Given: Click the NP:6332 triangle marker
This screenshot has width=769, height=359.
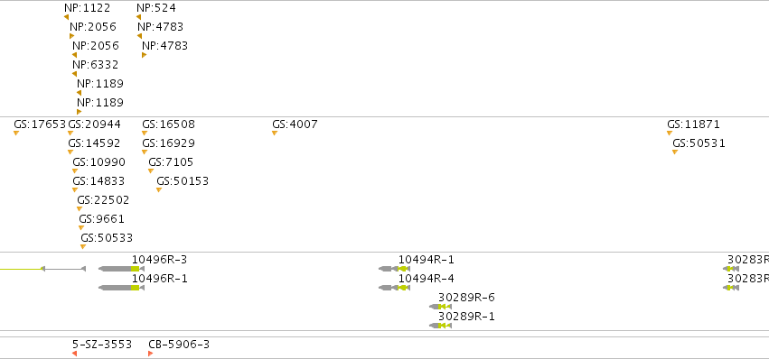Looking at the screenshot, I should [x=74, y=74].
